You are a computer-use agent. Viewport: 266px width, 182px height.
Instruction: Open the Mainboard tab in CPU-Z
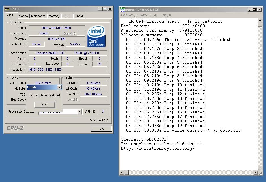click(x=38, y=16)
